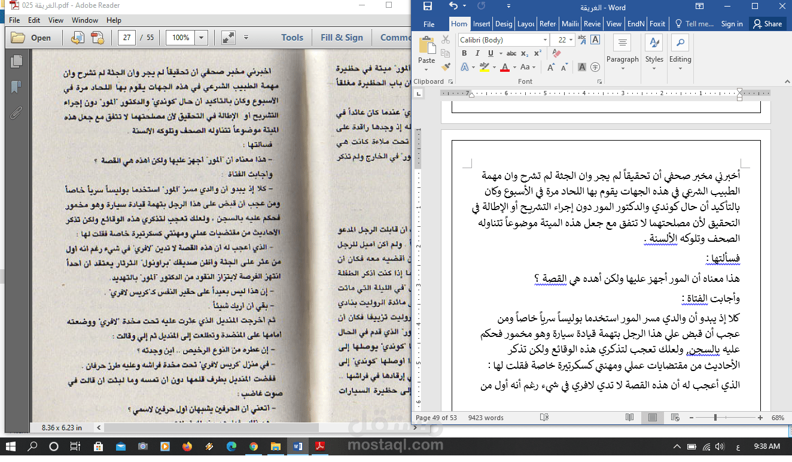
Task: Open the Fill & Sign pane in Adobe Reader
Action: point(342,38)
